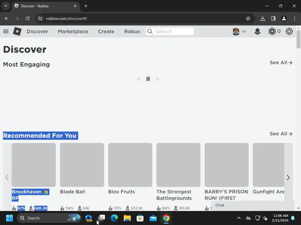Viewport: 301px width, 225px height.
Task: Open the Blox Fruits game title
Action: [121, 192]
